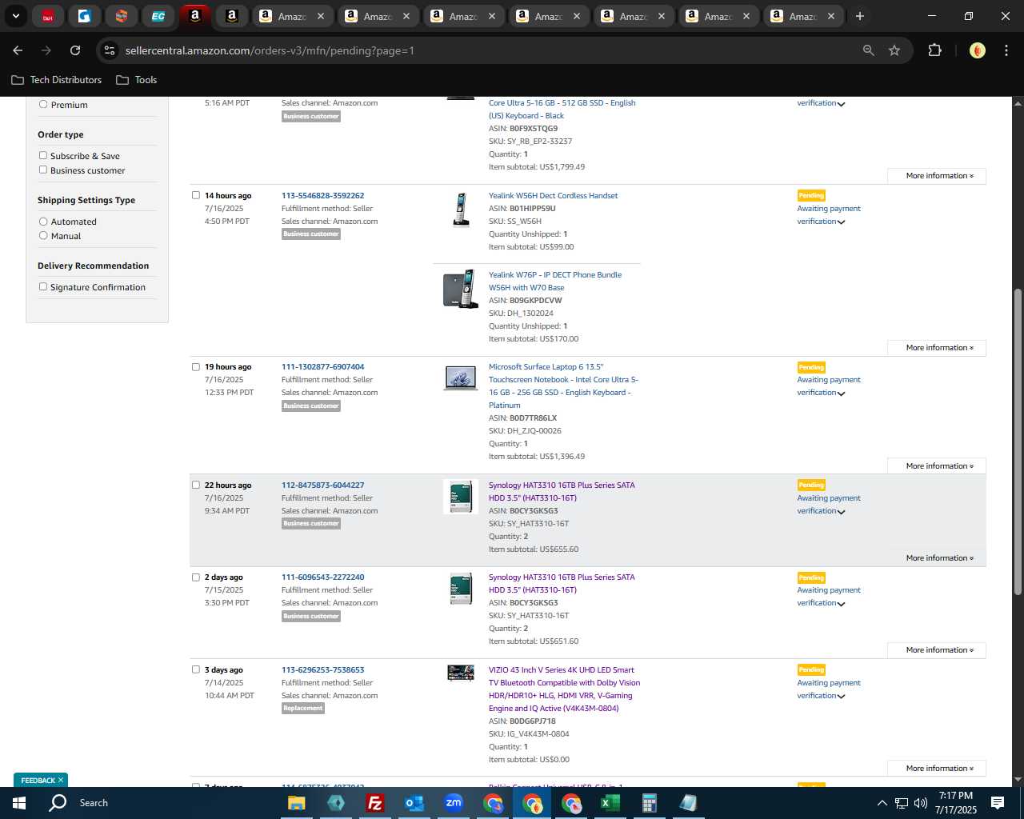
Task: Open Excel from the taskbar
Action: pos(610,803)
